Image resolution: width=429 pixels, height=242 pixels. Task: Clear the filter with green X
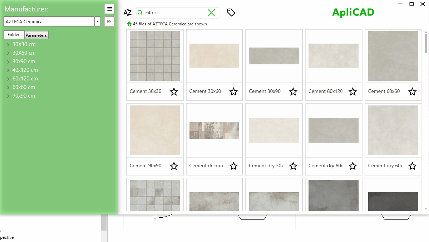211,13
